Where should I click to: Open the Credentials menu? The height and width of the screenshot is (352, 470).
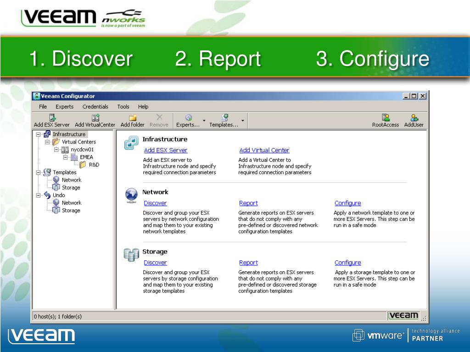pos(95,106)
